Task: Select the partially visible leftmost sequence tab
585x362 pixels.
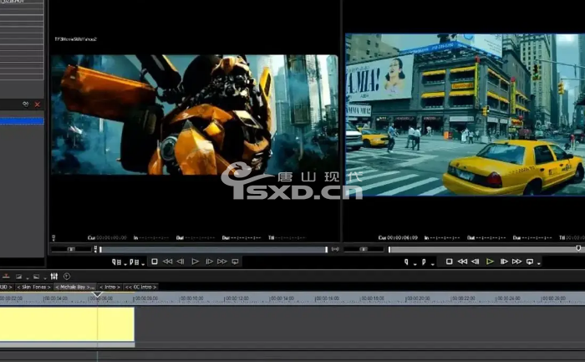Action: (x=7, y=287)
